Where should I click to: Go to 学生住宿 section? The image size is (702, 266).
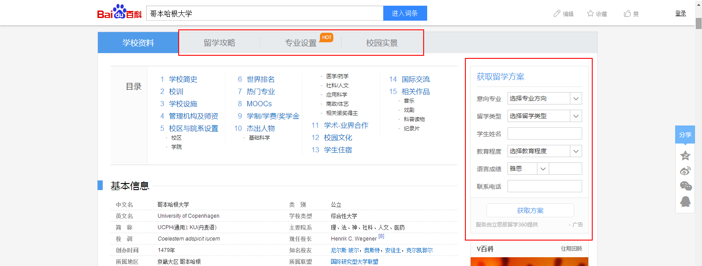click(338, 150)
